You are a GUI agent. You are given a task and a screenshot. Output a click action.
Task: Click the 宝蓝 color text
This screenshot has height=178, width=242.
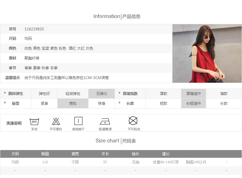tap(45, 48)
